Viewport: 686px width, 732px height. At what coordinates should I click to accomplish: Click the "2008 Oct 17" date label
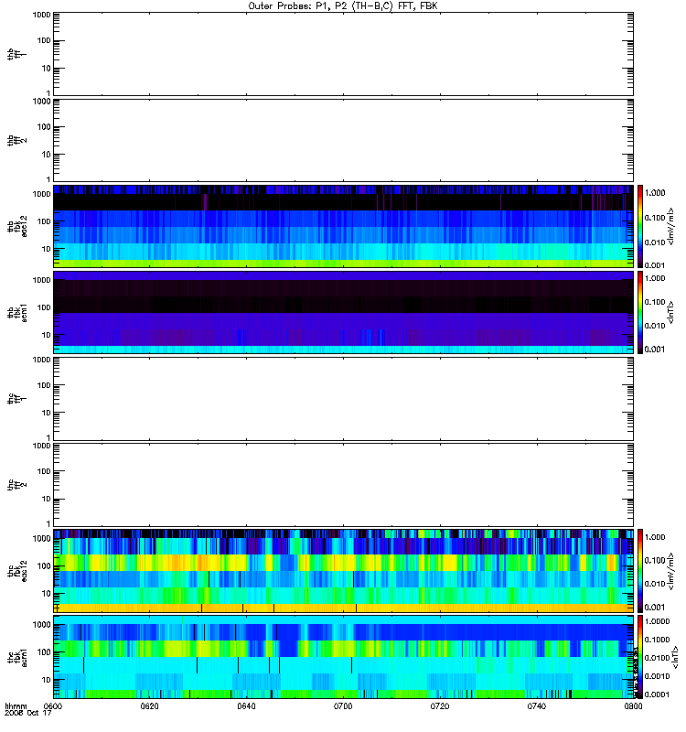click(28, 714)
